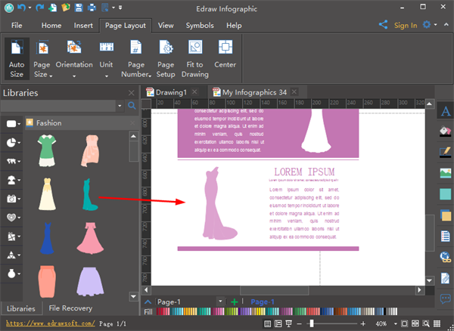Open the Symbols ribbon tab
The height and width of the screenshot is (331, 454).
200,25
